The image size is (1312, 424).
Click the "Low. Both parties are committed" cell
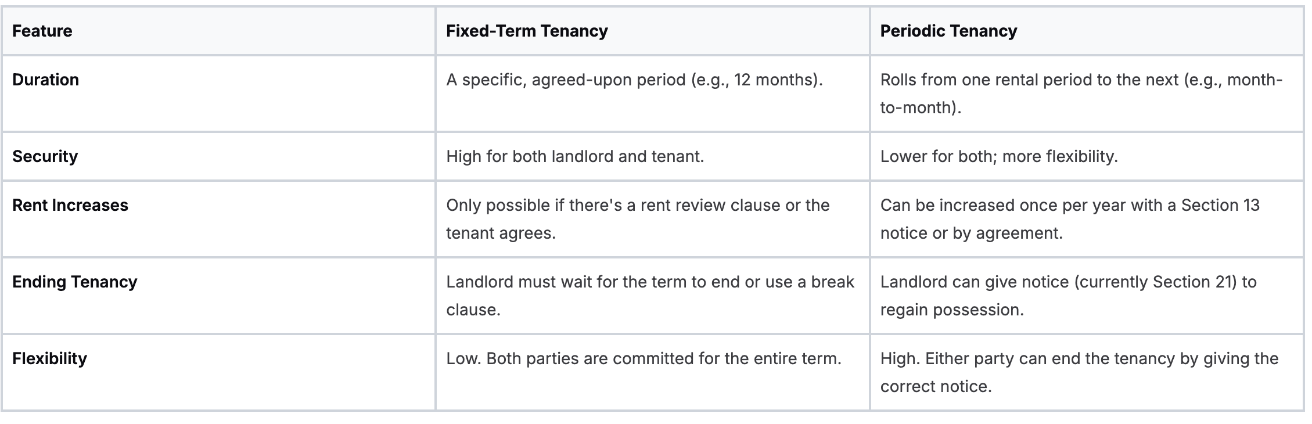coord(644,358)
